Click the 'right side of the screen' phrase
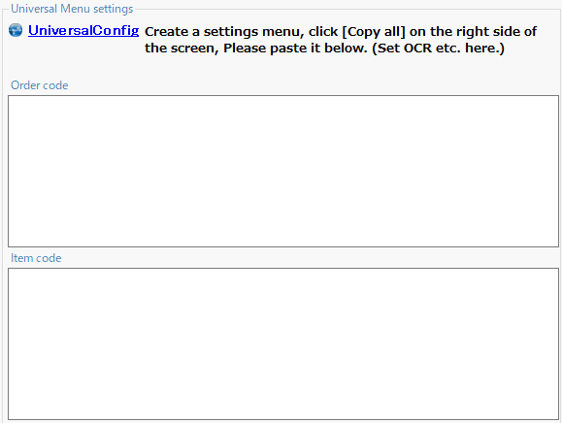 tap(341, 40)
